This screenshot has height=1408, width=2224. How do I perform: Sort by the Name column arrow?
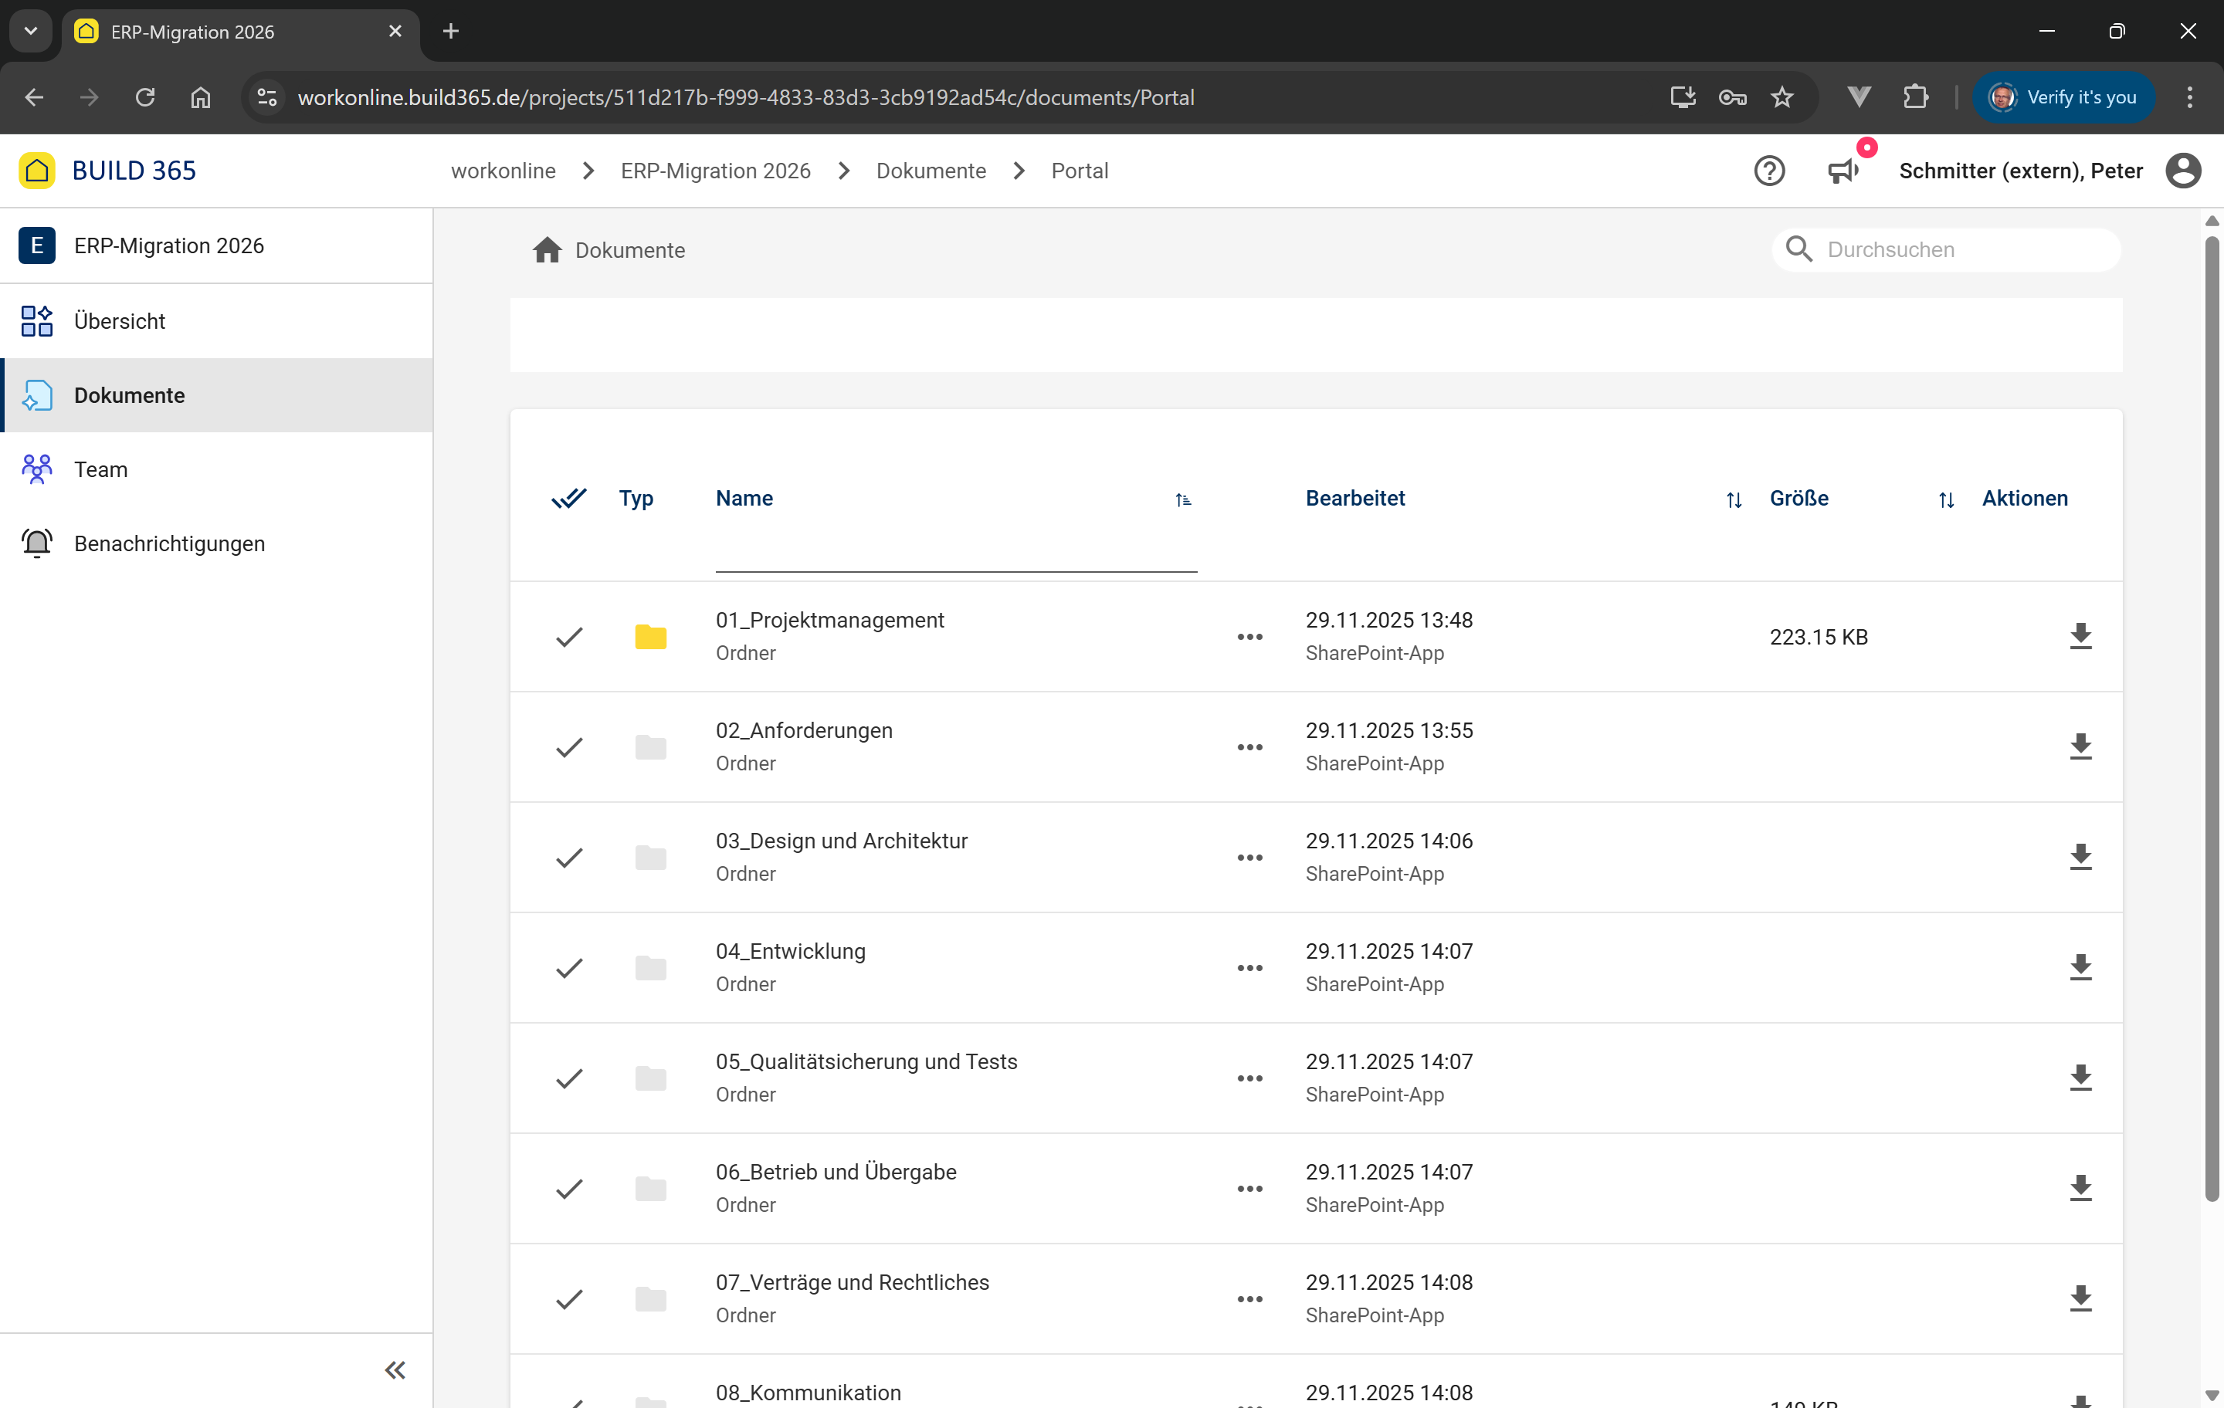coord(1183,499)
